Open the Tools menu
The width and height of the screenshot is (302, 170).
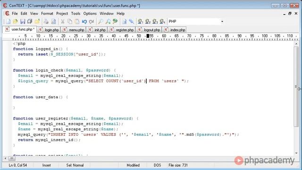[75, 14]
